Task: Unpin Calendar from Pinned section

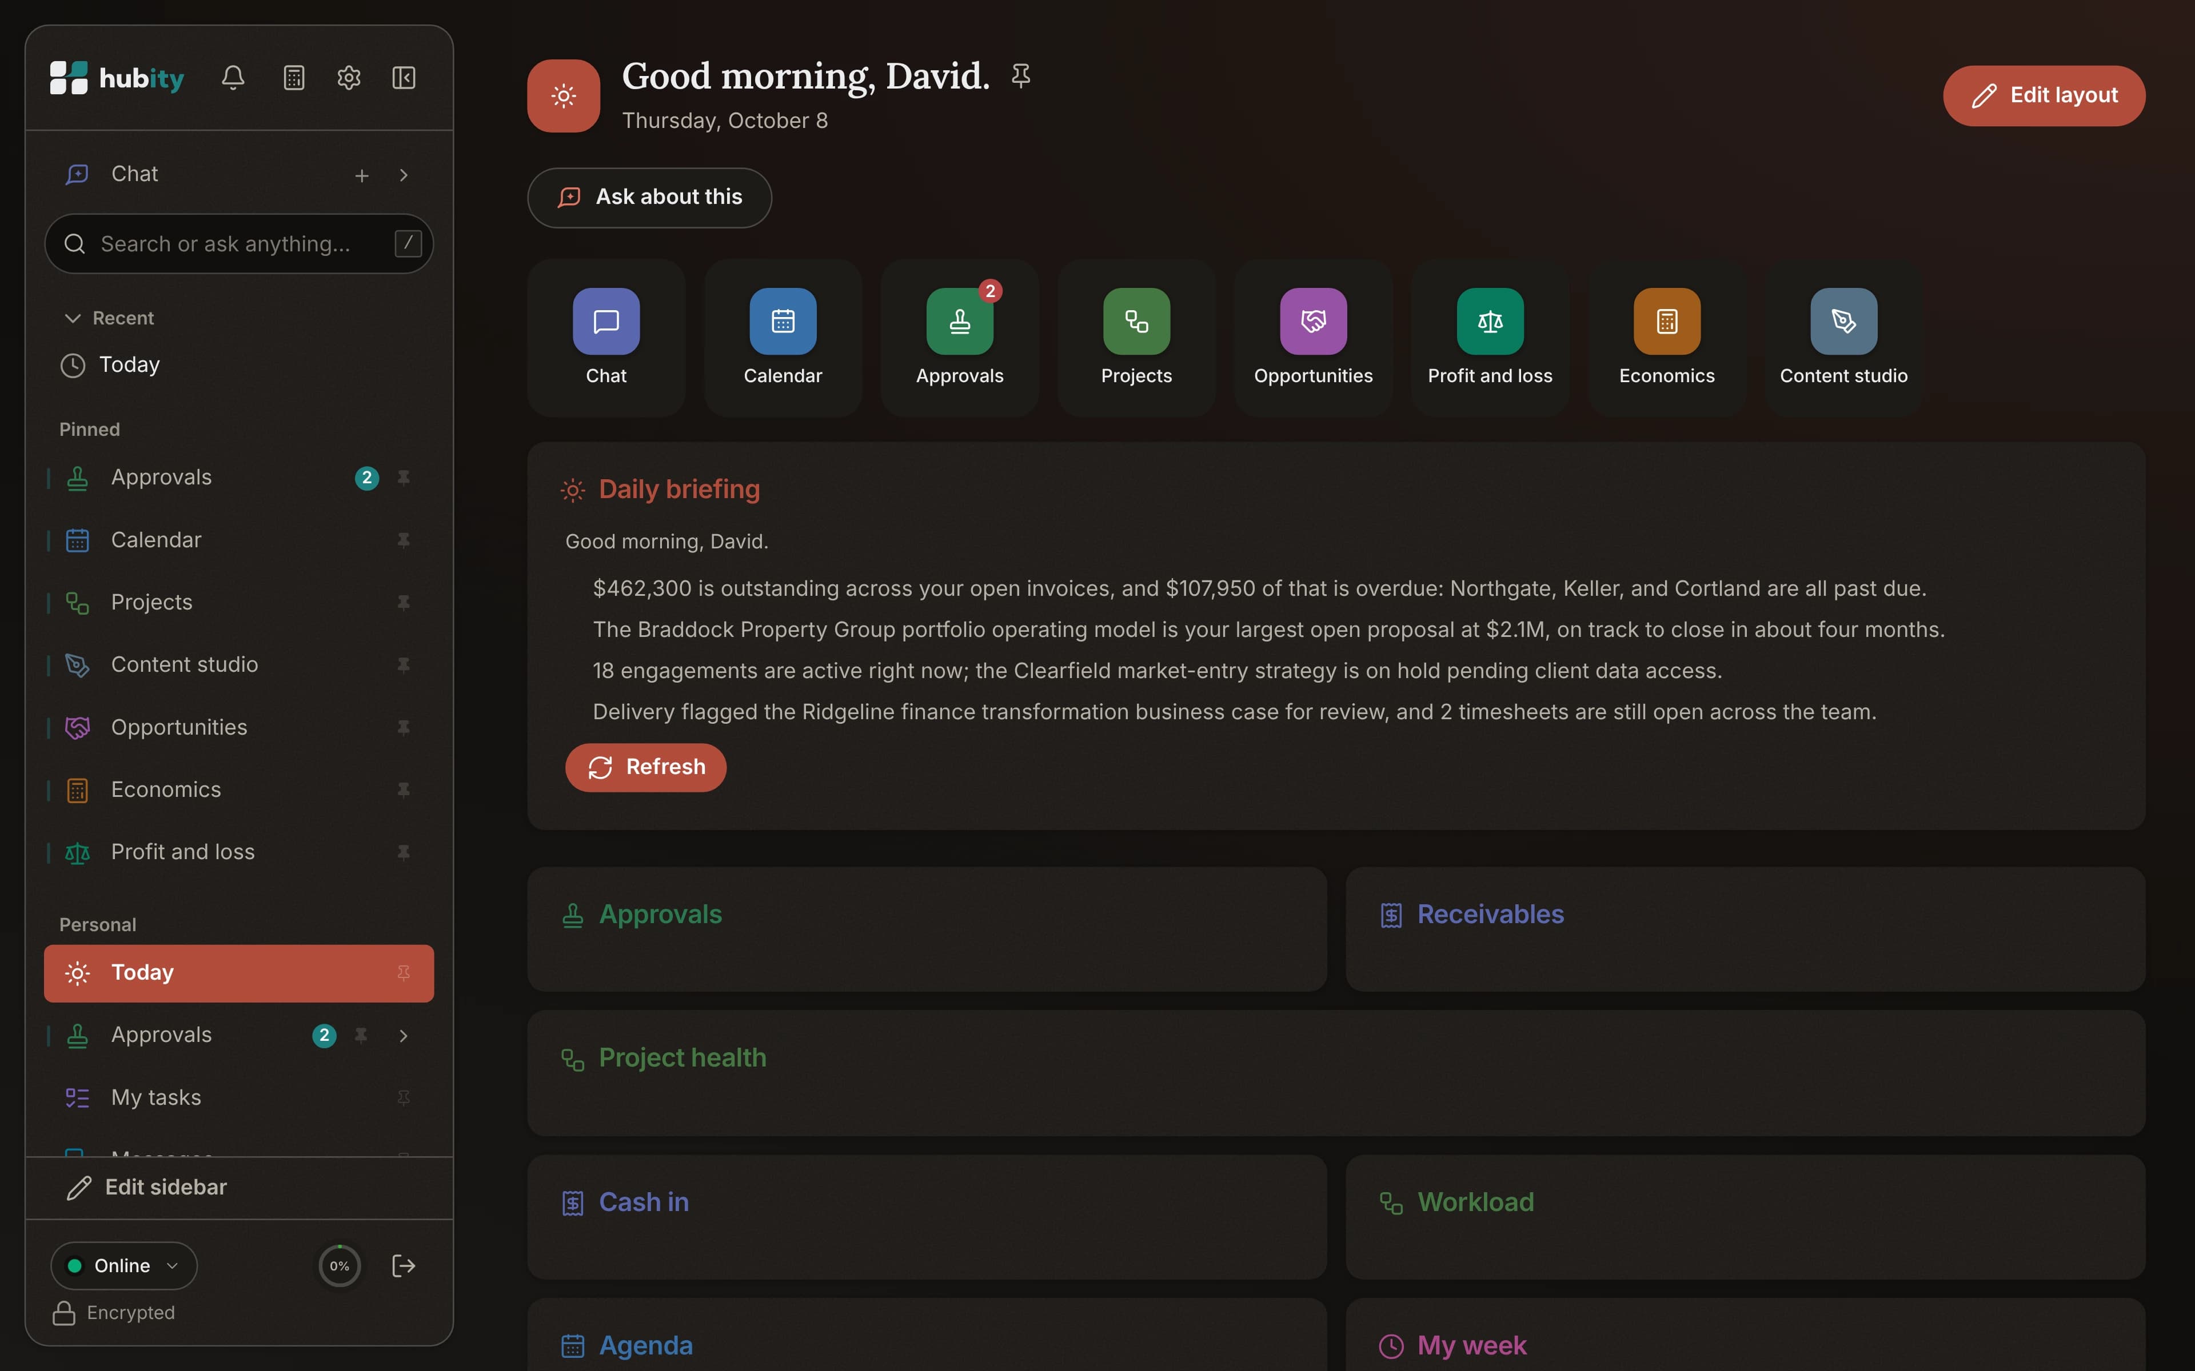Action: click(x=404, y=540)
